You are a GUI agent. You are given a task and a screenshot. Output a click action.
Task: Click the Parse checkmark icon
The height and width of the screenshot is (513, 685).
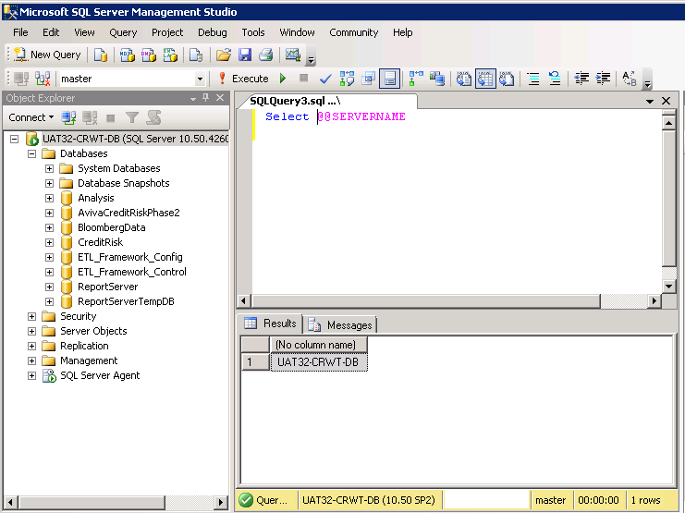(x=325, y=79)
